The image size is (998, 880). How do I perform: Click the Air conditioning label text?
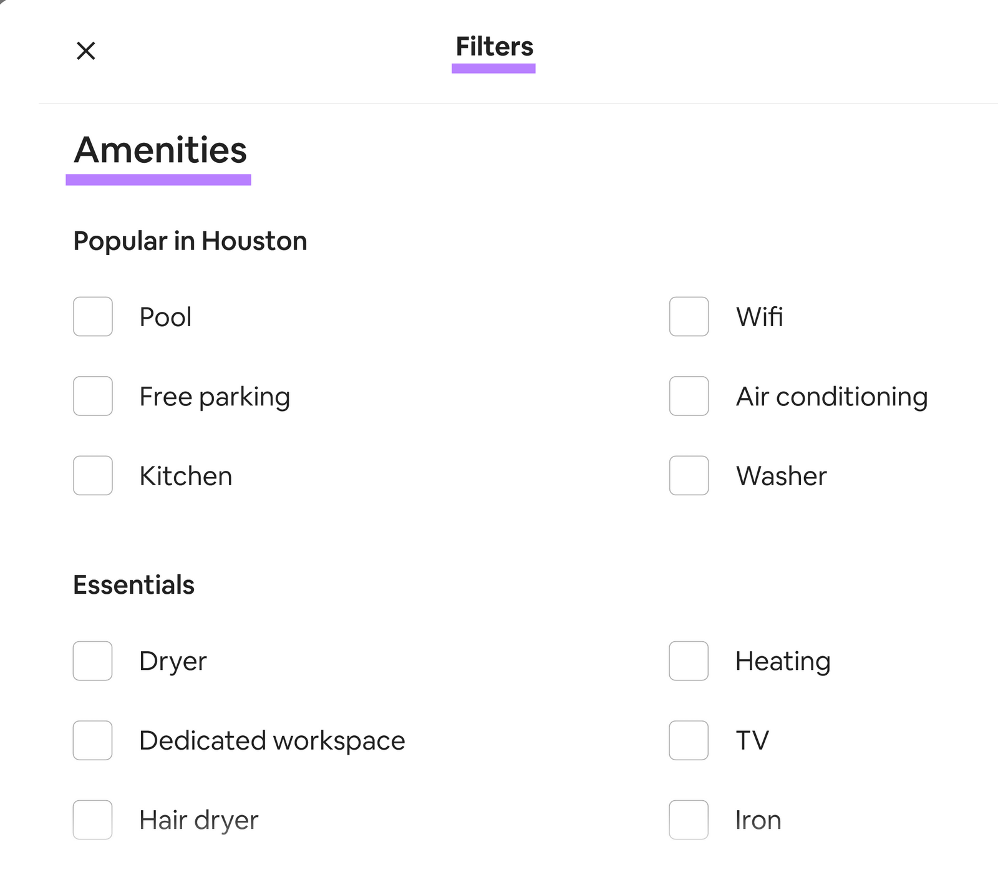pos(831,396)
